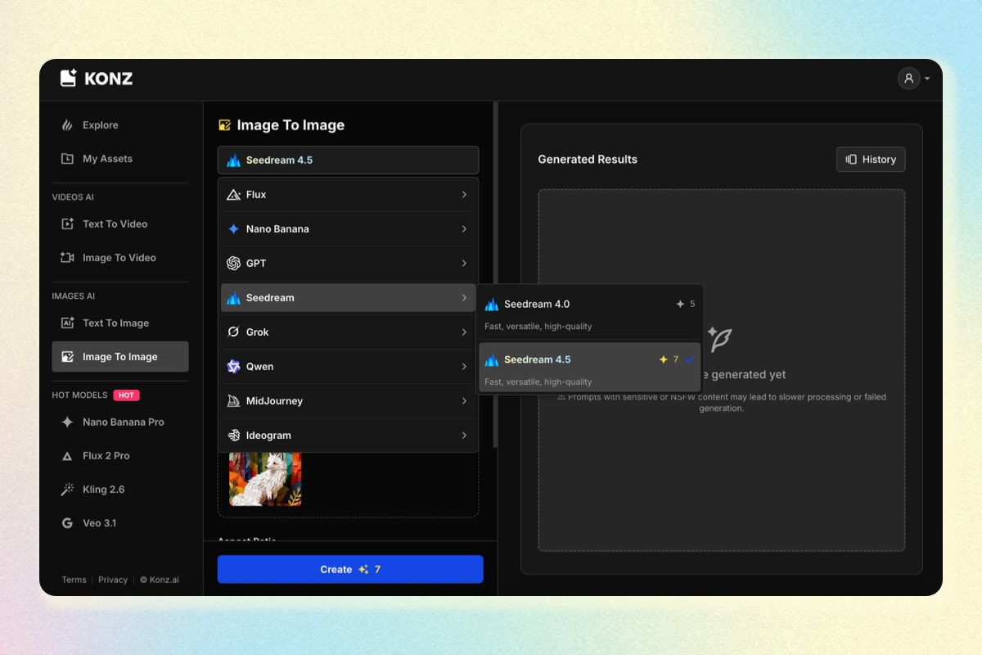
Task: Expand the Qwen model submenu
Action: [349, 367]
